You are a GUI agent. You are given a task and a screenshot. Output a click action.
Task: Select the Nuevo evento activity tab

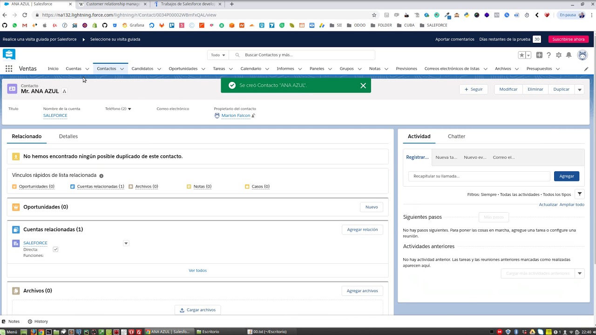tap(475, 157)
